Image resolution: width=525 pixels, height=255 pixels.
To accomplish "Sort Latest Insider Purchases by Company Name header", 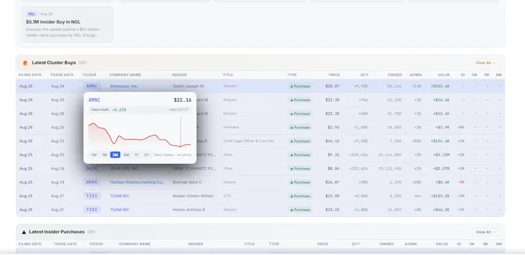I will (x=135, y=244).
